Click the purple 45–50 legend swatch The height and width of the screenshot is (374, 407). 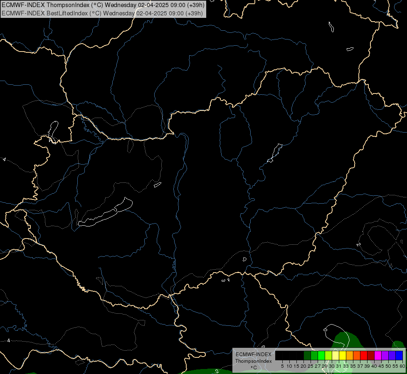[385, 355]
